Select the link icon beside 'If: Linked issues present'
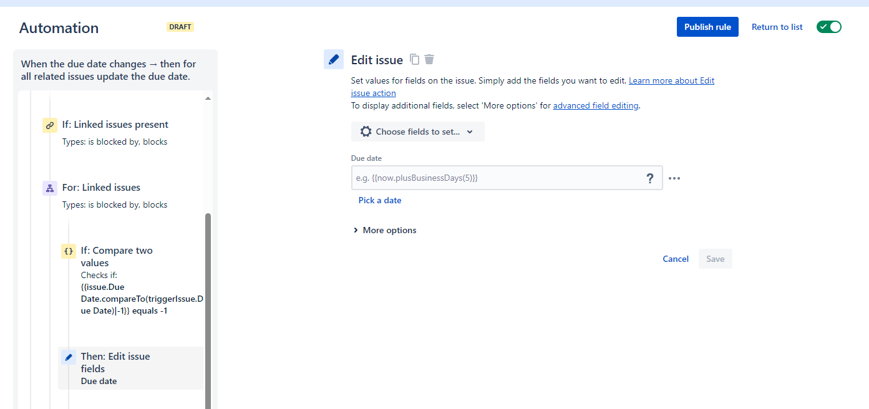This screenshot has width=869, height=409. (x=49, y=125)
